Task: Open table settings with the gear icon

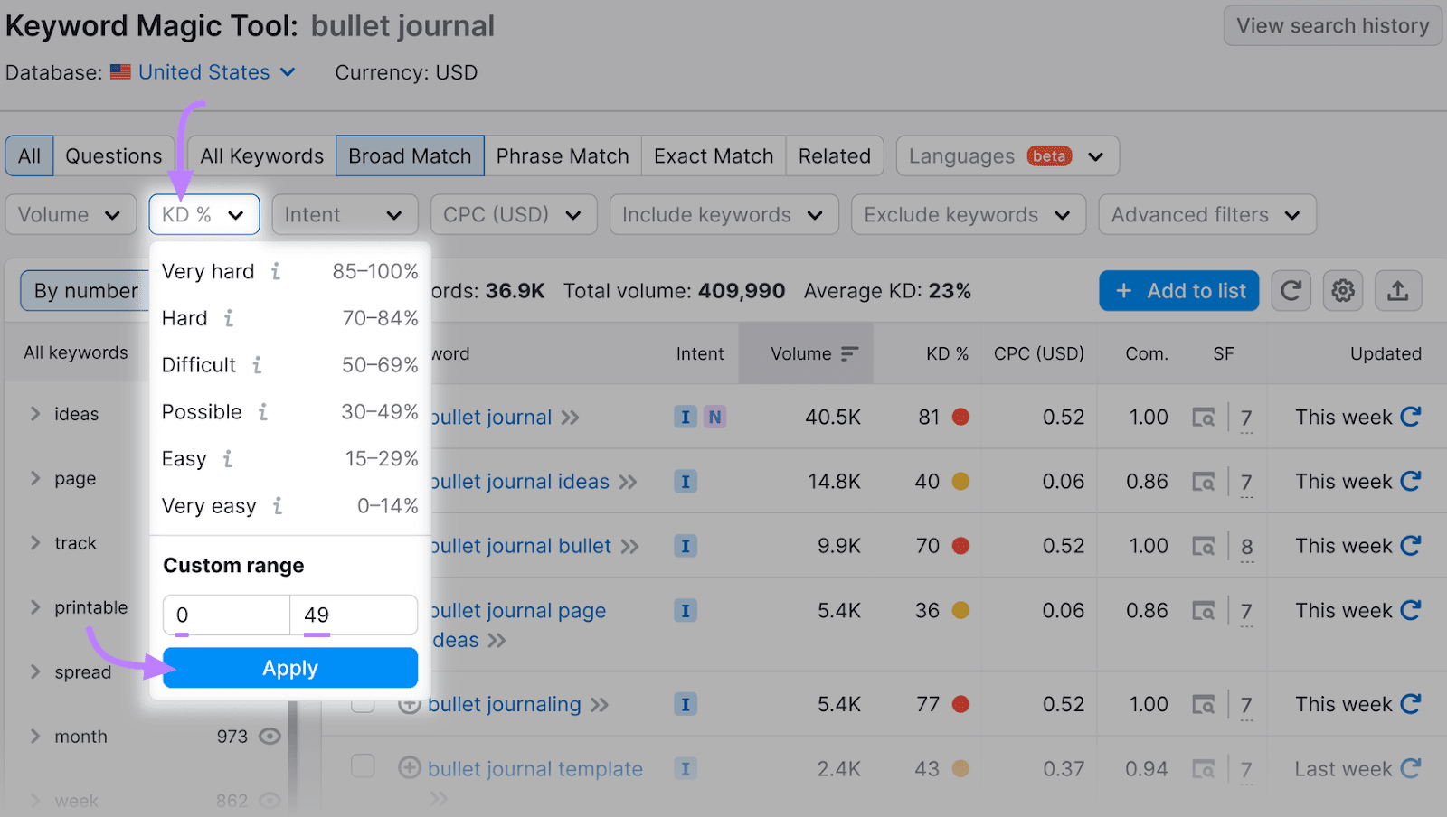Action: [x=1342, y=290]
